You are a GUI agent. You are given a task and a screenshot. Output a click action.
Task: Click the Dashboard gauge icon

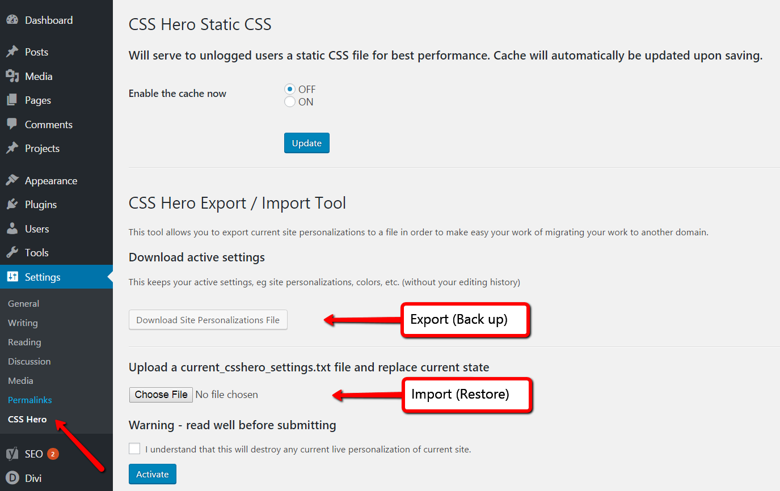point(12,20)
